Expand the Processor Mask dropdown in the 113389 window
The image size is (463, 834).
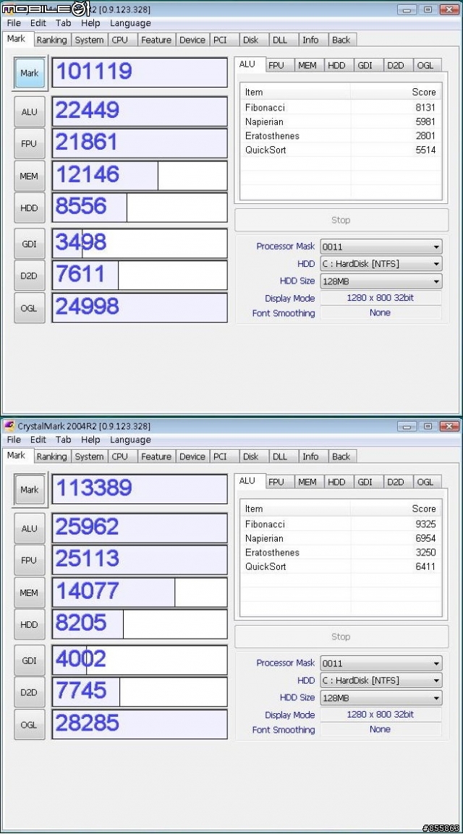tap(381, 663)
